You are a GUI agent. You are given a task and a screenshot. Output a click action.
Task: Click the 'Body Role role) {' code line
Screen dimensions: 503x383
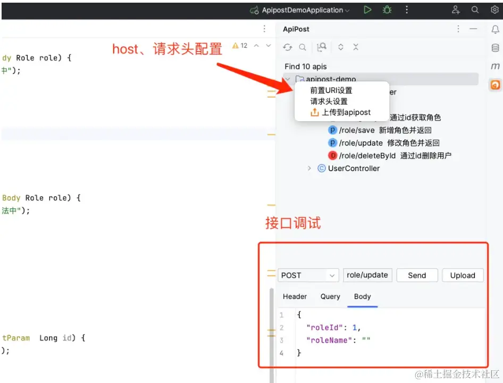pos(41,198)
